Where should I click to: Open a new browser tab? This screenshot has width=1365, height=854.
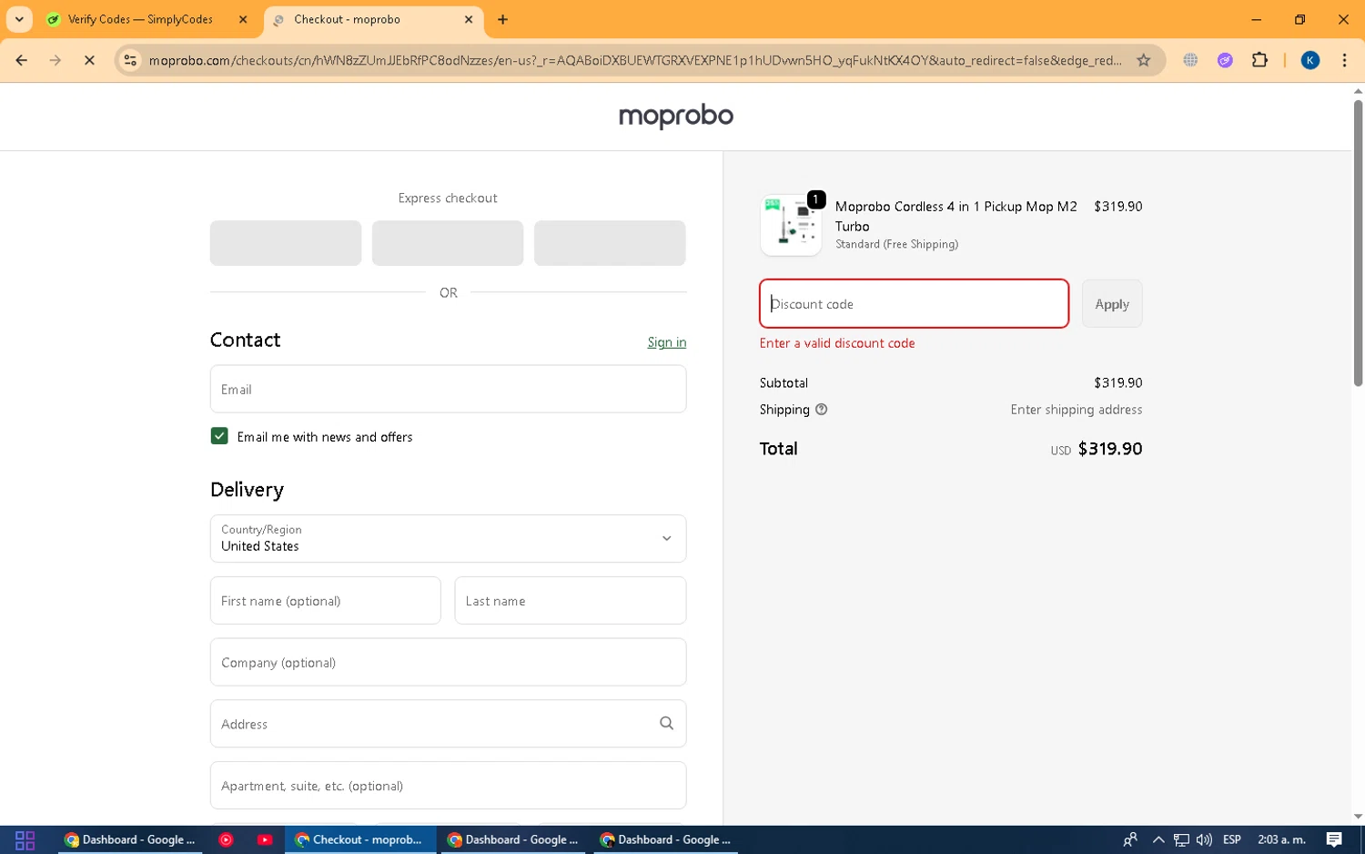502,19
